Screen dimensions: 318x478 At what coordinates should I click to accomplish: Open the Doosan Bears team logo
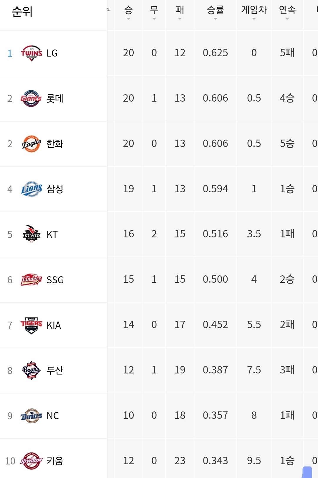coord(31,371)
